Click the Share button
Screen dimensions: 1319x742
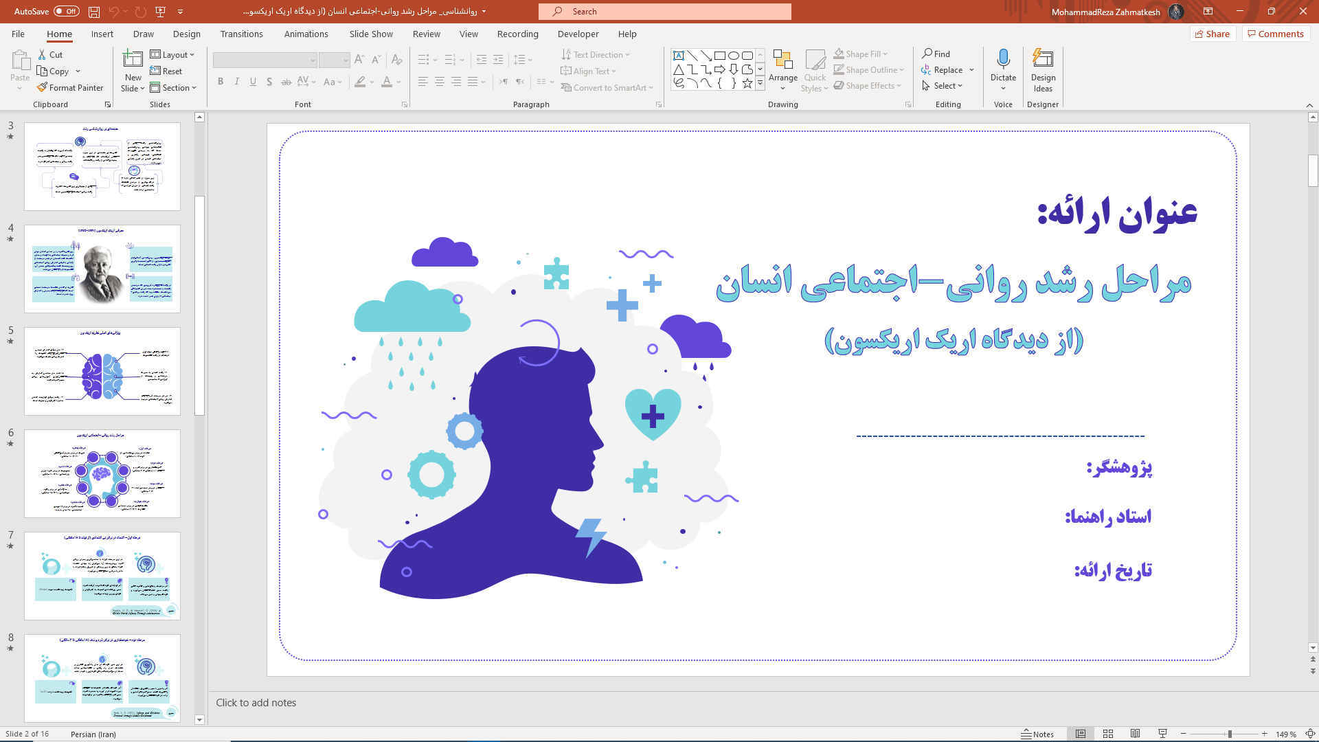click(1213, 34)
